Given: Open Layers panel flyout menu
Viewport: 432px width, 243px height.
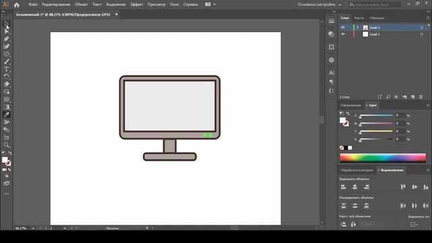Looking at the screenshot, I should [x=428, y=18].
